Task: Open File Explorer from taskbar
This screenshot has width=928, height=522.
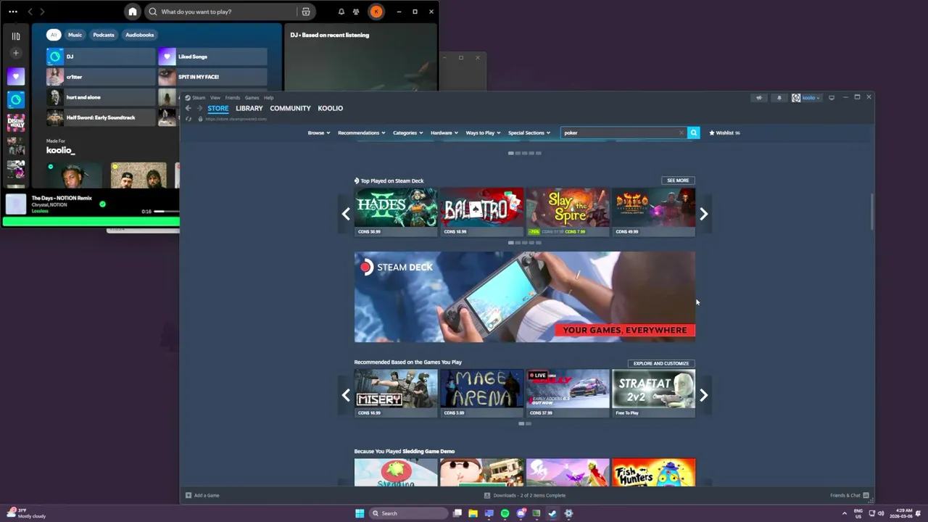Action: [473, 513]
